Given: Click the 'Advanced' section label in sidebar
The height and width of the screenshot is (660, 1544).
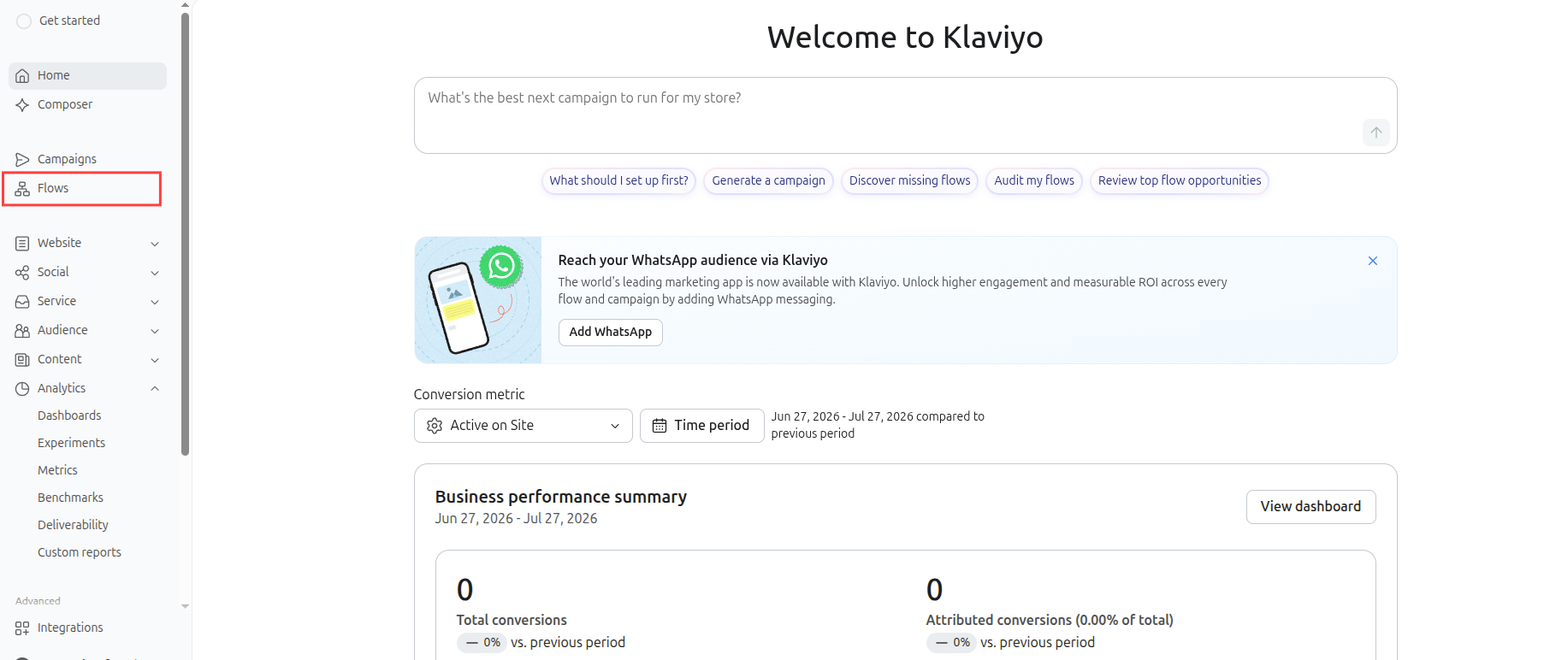Looking at the screenshot, I should [x=38, y=601].
